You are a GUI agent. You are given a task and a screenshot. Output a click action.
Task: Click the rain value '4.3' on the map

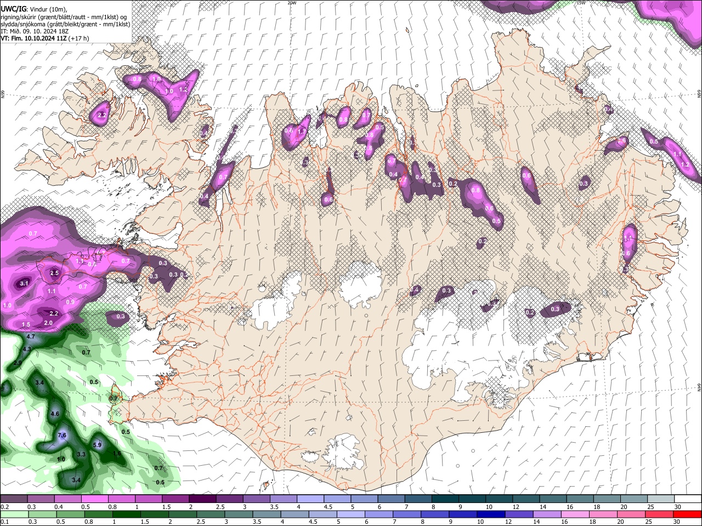click(26, 349)
